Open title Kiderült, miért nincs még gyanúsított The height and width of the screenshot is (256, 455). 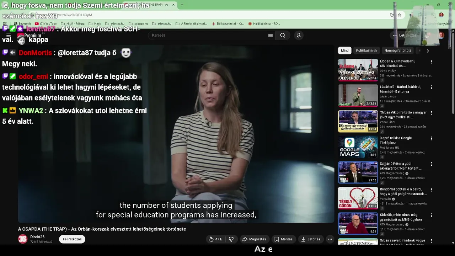[x=401, y=217]
